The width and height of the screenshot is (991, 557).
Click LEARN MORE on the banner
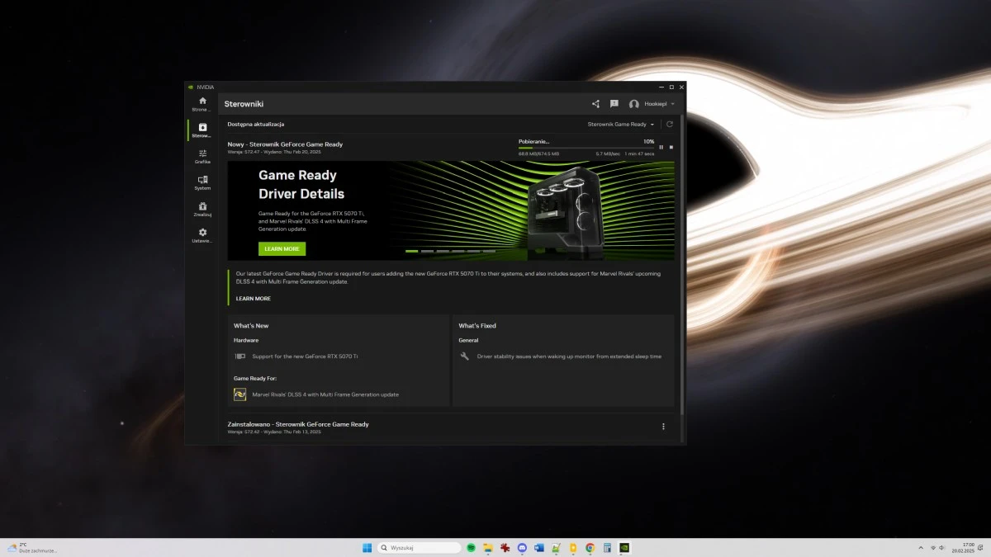(x=282, y=248)
